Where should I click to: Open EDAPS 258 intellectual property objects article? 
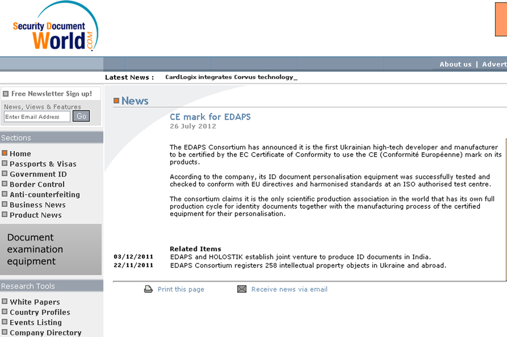(308, 265)
